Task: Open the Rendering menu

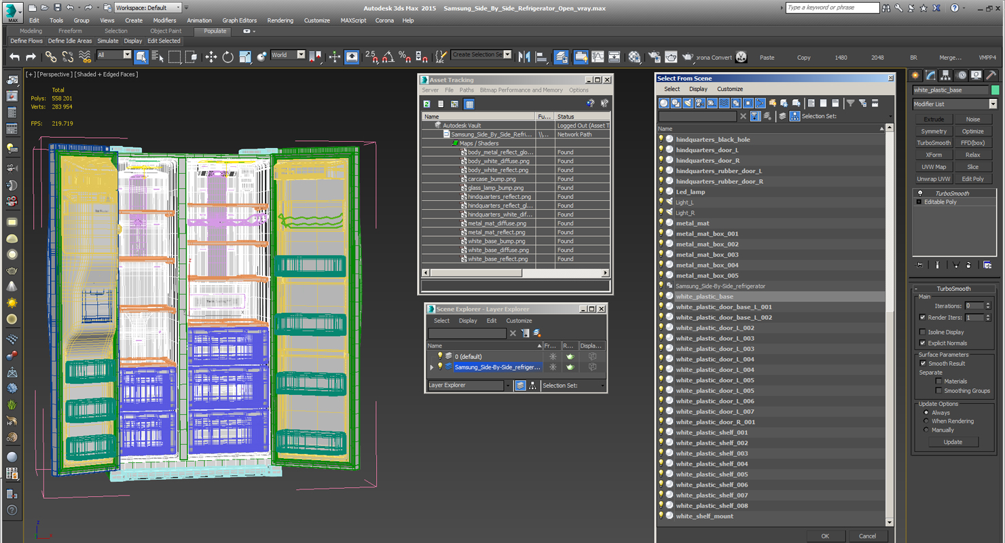Action: (x=280, y=20)
